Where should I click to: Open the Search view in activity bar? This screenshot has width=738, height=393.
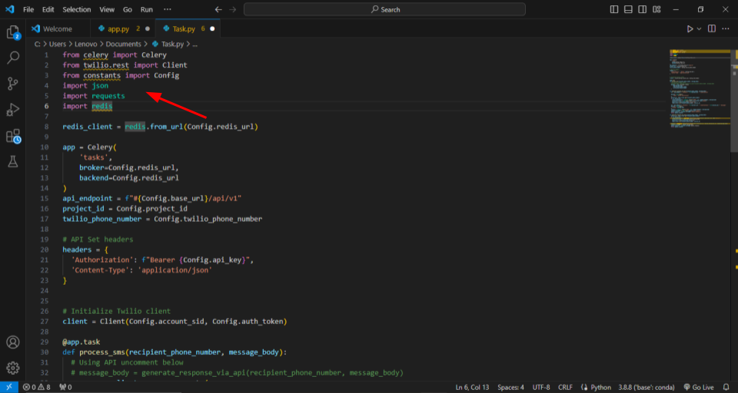13,58
